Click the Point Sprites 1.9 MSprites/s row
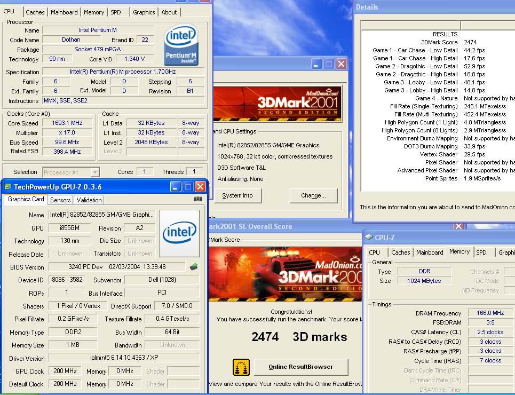Viewport: 515px width, 395px height. click(438, 178)
